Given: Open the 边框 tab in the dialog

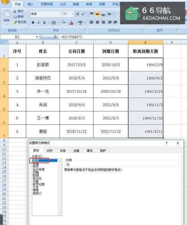Looking at the screenshot, I should (76, 151).
